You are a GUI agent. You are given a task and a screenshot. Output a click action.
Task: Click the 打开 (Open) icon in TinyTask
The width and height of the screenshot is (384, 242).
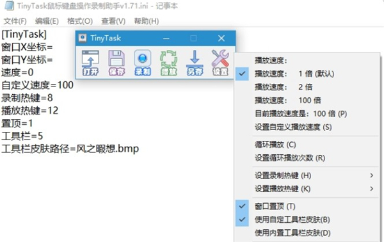click(90, 63)
